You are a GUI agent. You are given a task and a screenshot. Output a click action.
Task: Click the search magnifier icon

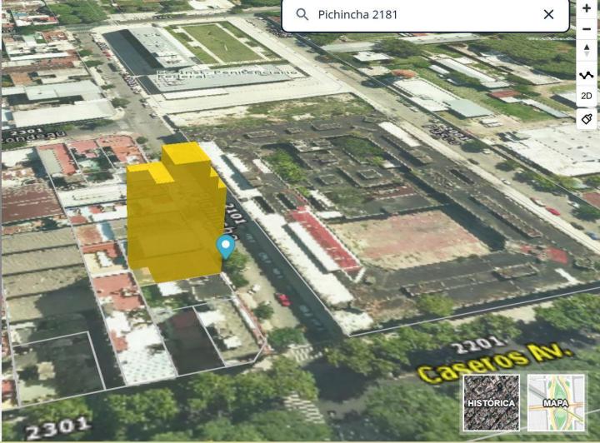point(302,14)
